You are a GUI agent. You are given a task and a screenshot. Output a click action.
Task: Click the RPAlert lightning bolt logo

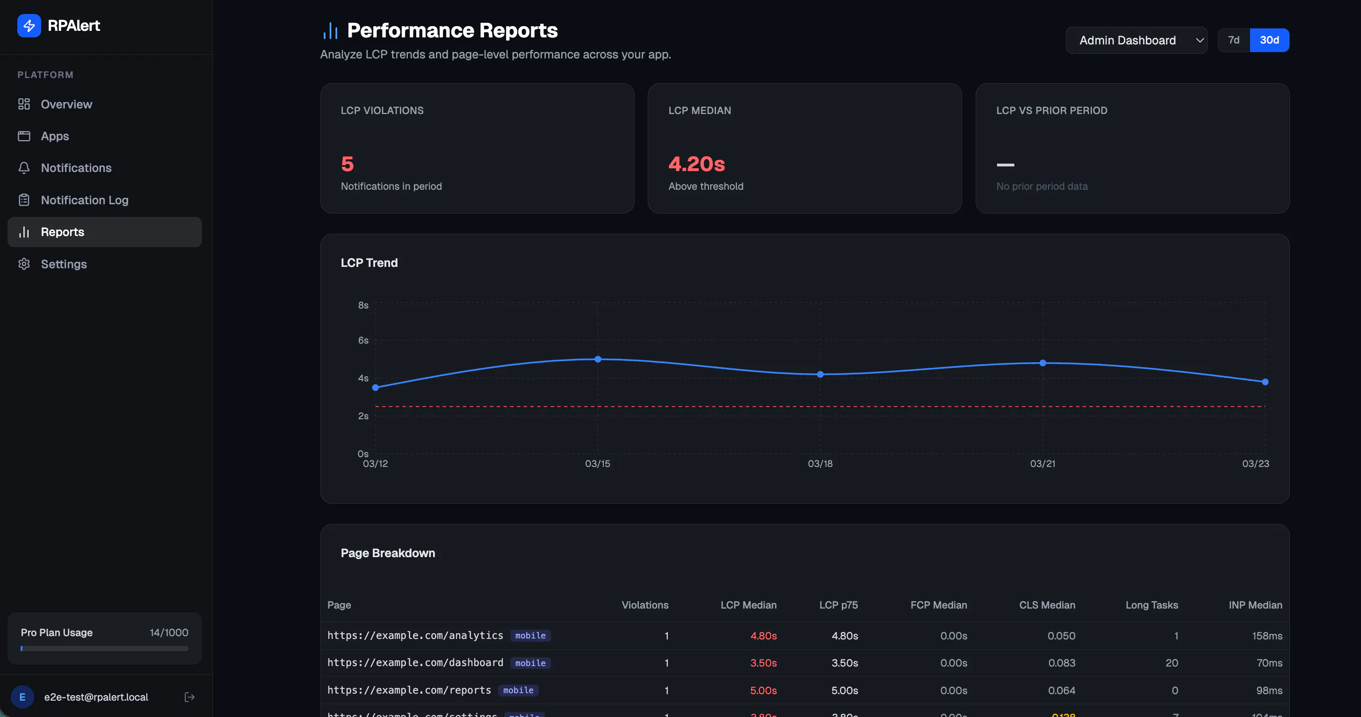(29, 25)
